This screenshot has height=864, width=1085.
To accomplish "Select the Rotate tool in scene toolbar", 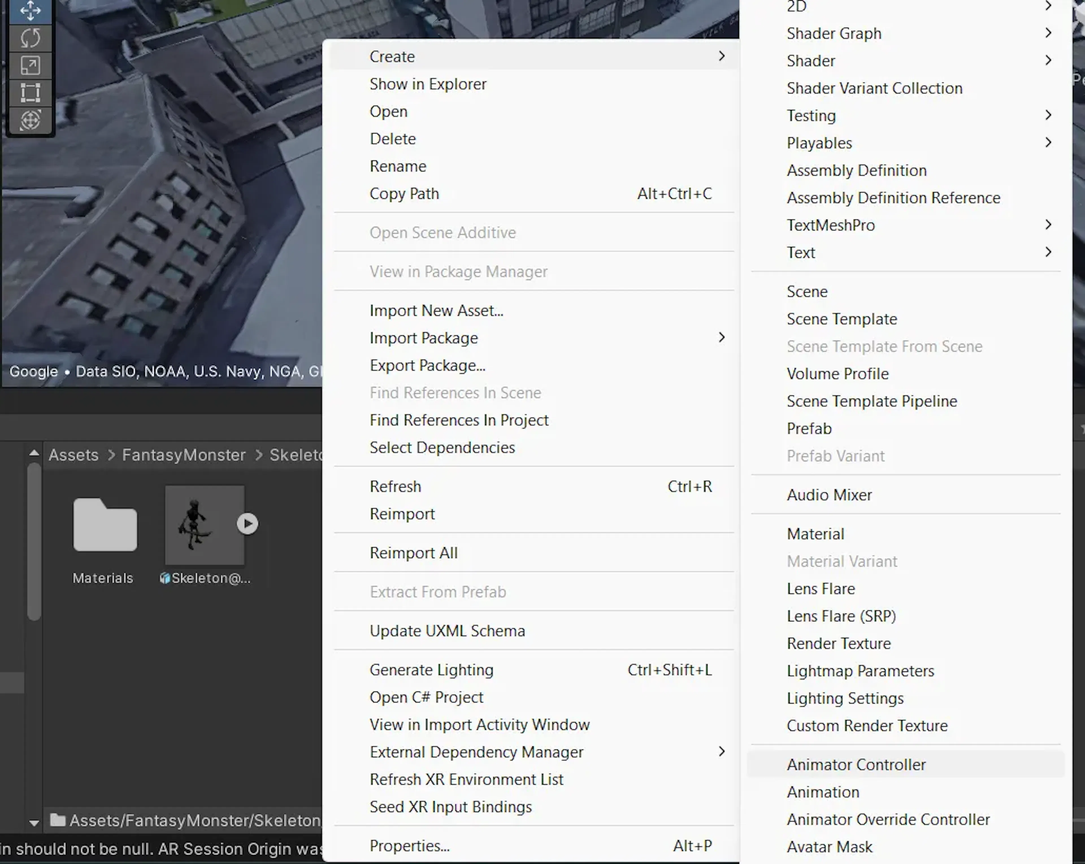I will (x=30, y=38).
